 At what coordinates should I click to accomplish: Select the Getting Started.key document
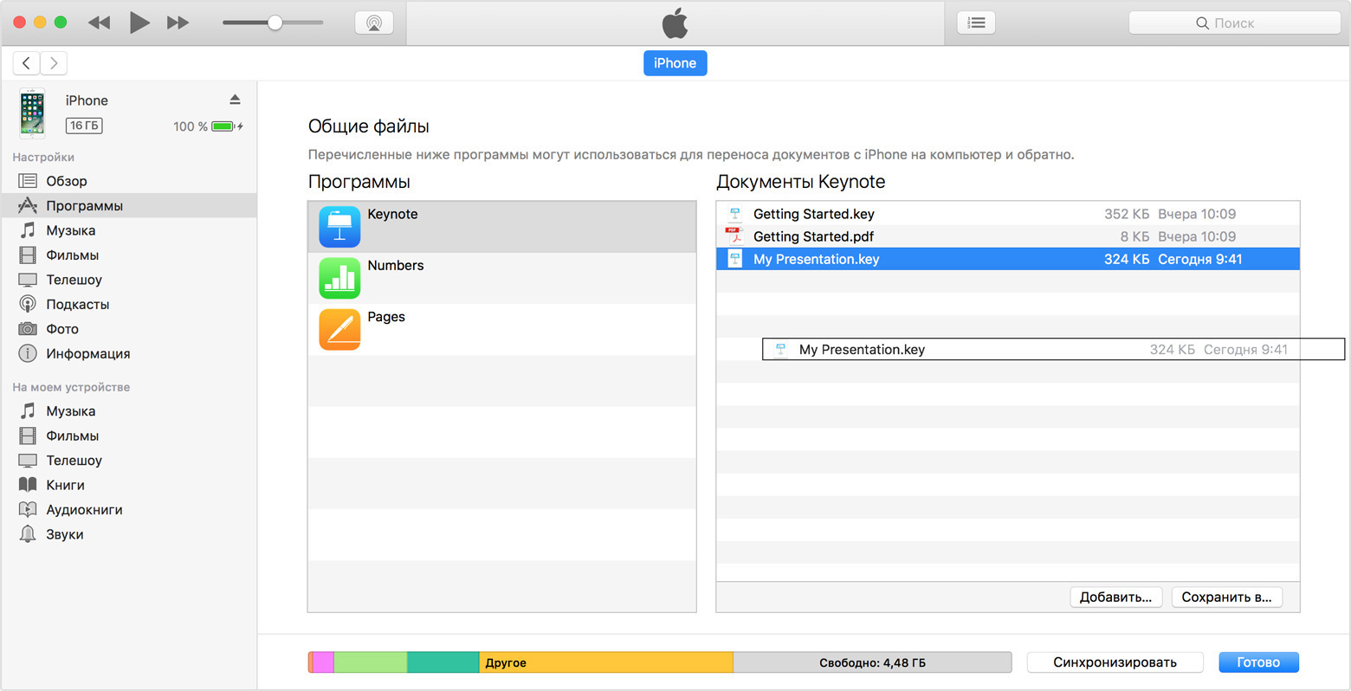[1008, 214]
